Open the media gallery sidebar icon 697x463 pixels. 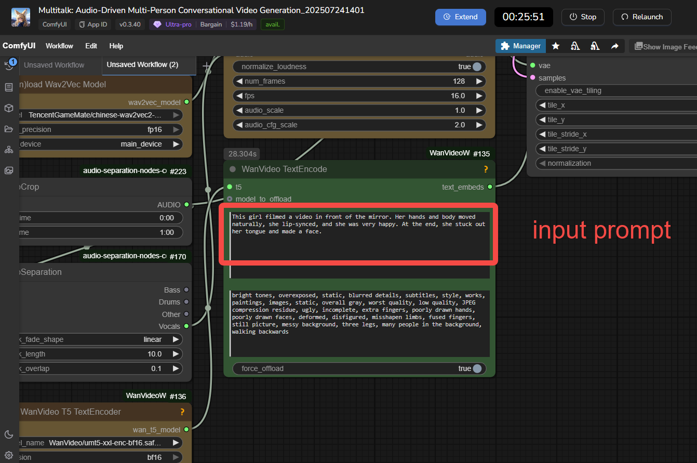coord(9,170)
